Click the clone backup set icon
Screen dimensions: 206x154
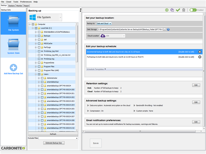pos(172,10)
